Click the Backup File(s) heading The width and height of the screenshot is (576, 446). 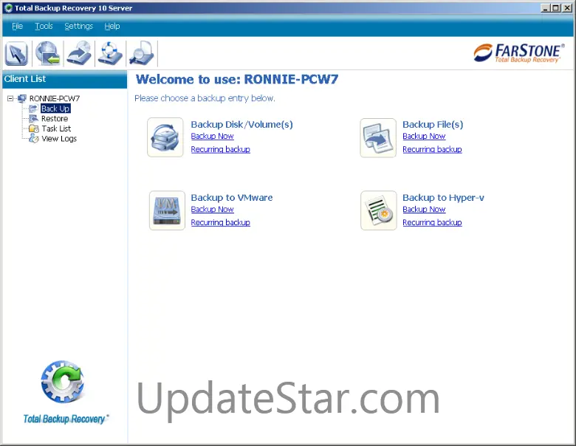pos(433,124)
